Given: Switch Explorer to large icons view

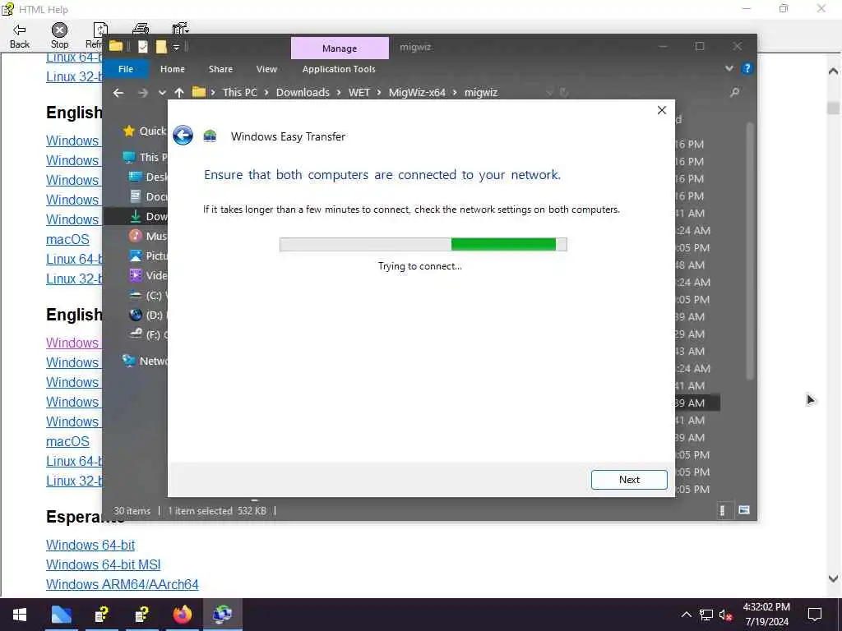Looking at the screenshot, I should pyautogui.click(x=743, y=510).
